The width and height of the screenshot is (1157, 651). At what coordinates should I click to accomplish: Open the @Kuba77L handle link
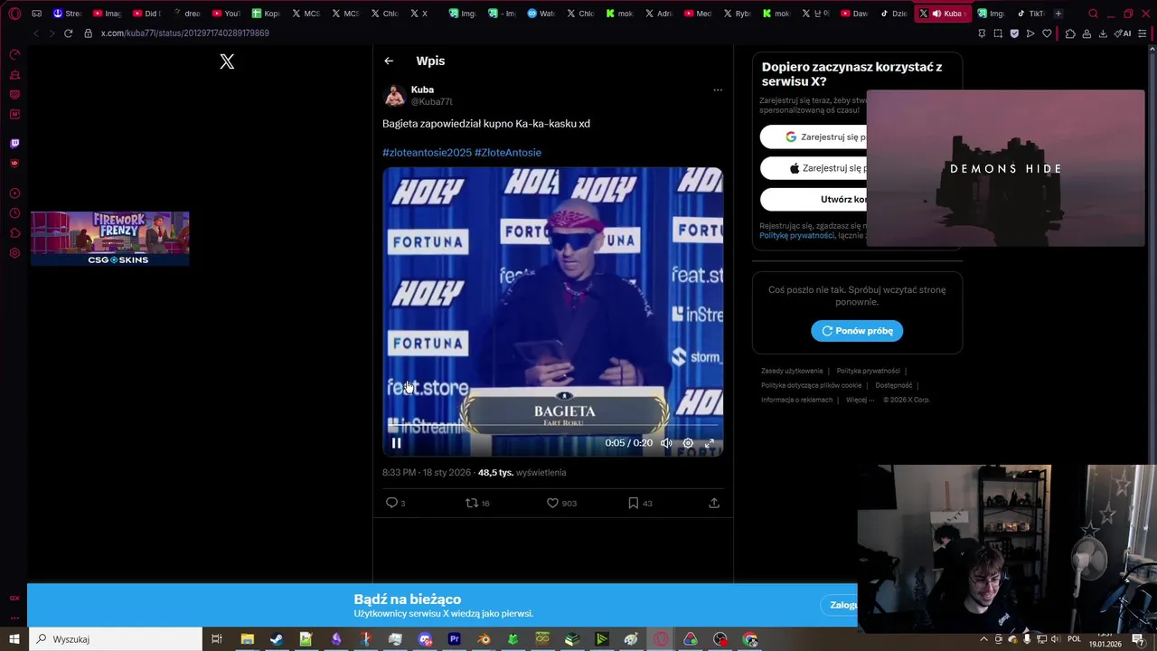pos(432,102)
